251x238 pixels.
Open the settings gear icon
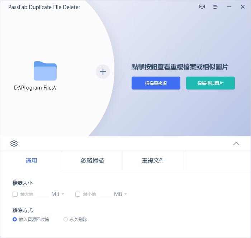[14, 143]
